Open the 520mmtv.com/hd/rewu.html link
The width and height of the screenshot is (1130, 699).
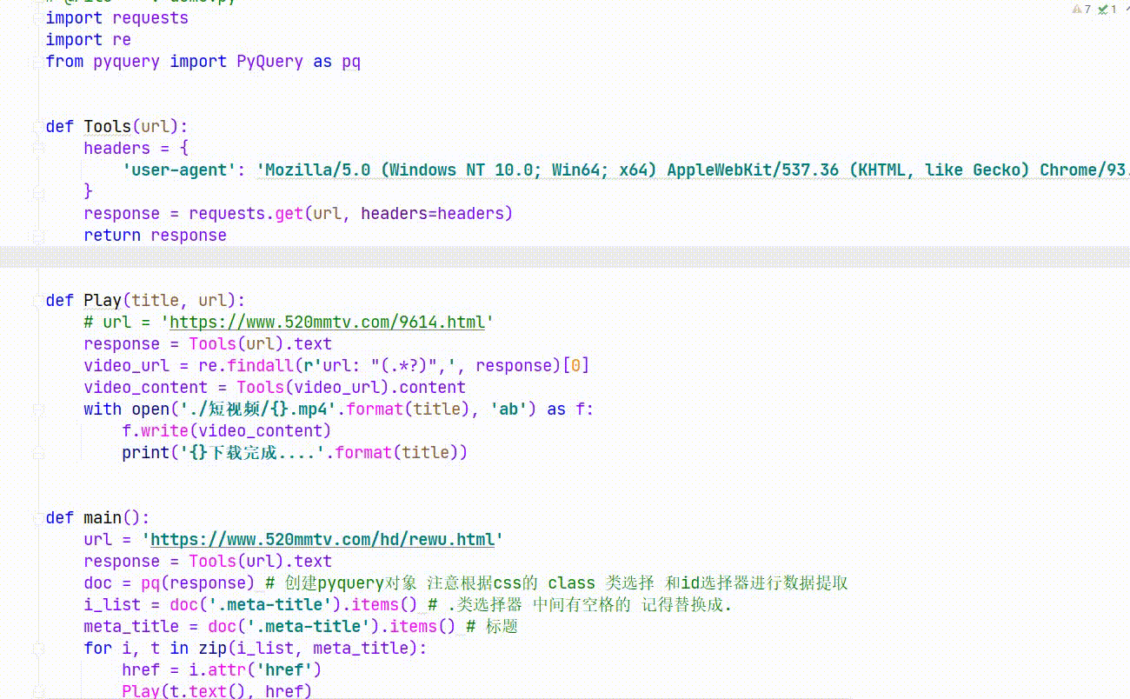coord(322,540)
